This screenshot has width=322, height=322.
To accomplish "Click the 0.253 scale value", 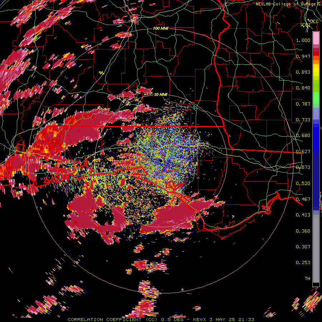I will (303, 263).
